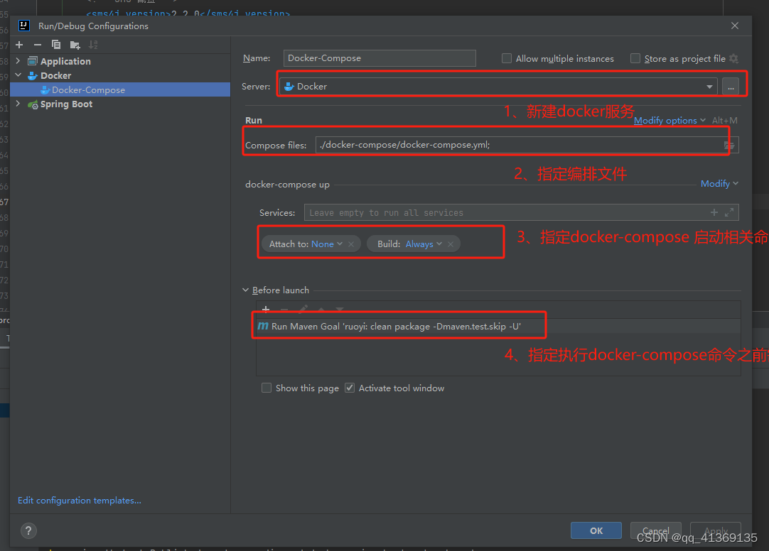
Task: Browse for a Docker server with the ellipsis button
Action: [731, 86]
